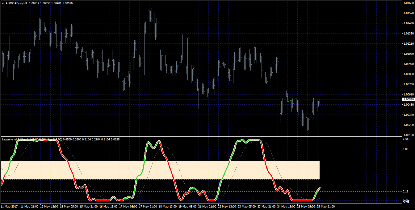Image resolution: width=415 pixels, height=210 pixels.
Task: Click the 1.01690 top price label
Action: coord(409,3)
